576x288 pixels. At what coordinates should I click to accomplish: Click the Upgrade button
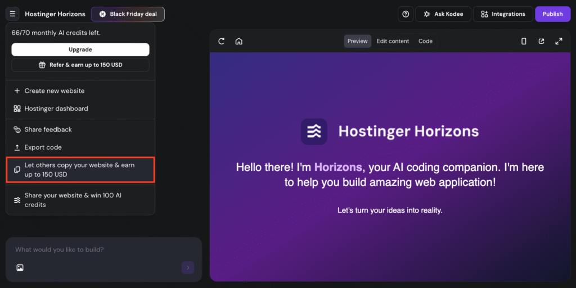[x=80, y=49]
